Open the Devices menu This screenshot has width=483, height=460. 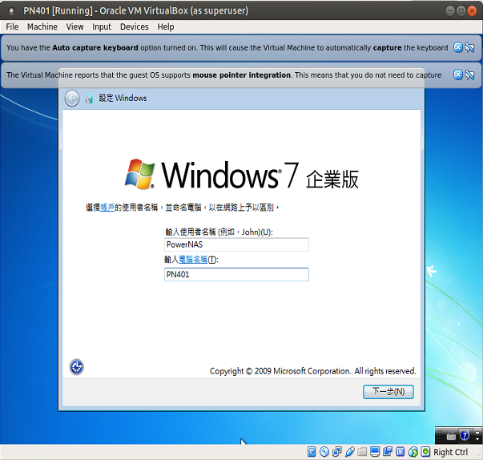point(135,26)
